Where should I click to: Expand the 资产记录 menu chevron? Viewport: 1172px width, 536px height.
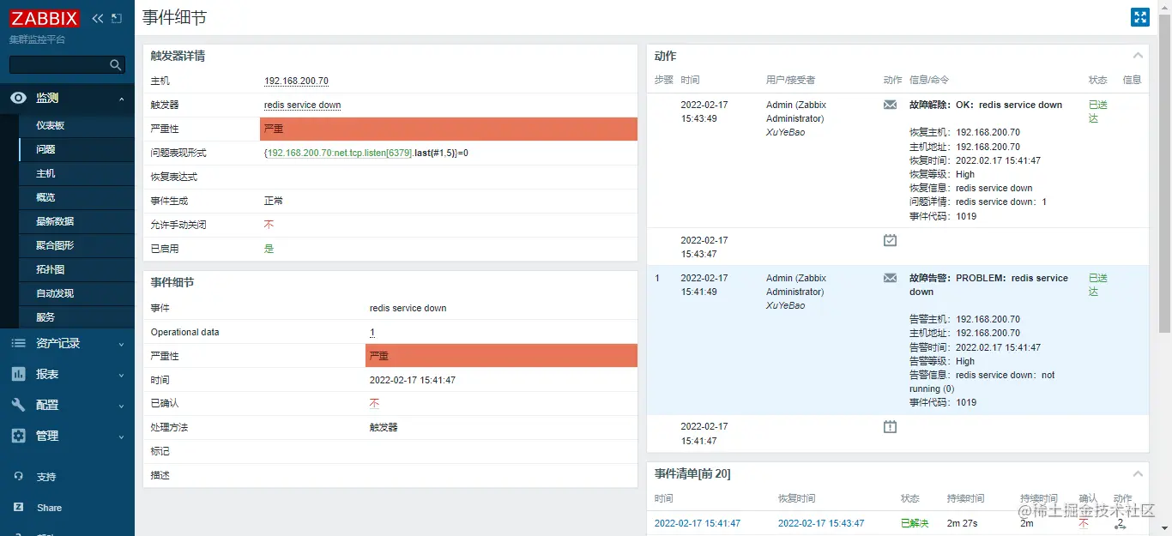tap(121, 343)
